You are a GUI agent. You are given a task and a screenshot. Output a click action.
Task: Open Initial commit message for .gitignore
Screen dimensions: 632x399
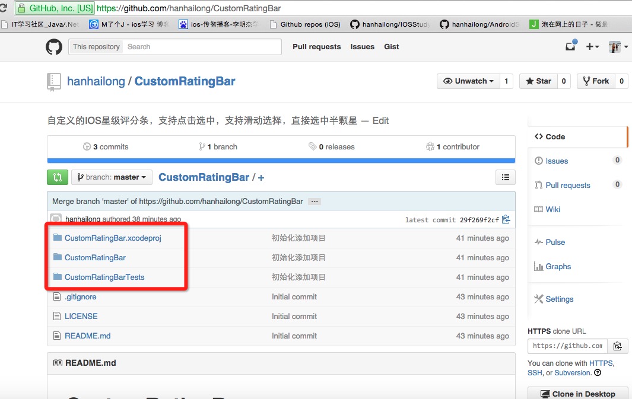[294, 297]
